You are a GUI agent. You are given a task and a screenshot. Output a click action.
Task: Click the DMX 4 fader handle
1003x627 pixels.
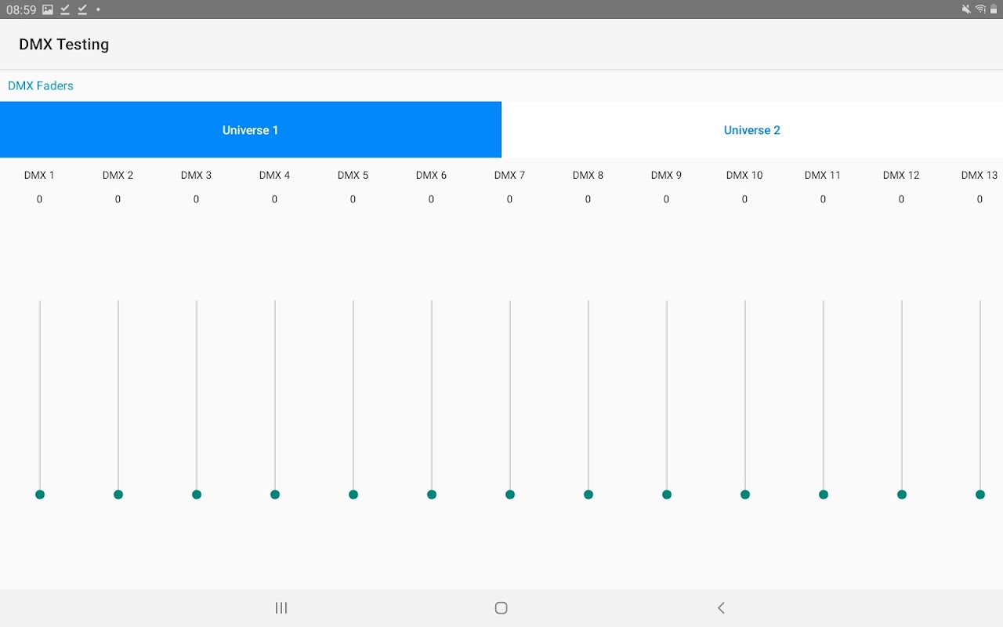pos(275,495)
